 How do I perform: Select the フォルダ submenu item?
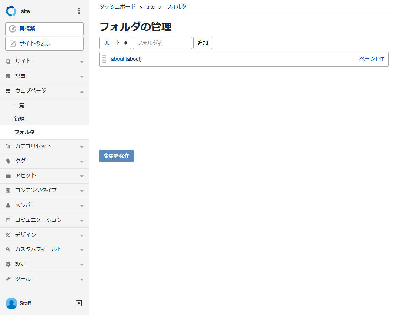click(x=24, y=132)
